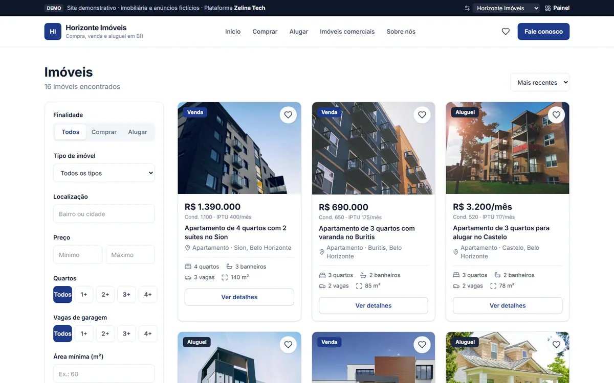
Task: Click location pin icon on Buritis listing
Action: [x=322, y=252]
